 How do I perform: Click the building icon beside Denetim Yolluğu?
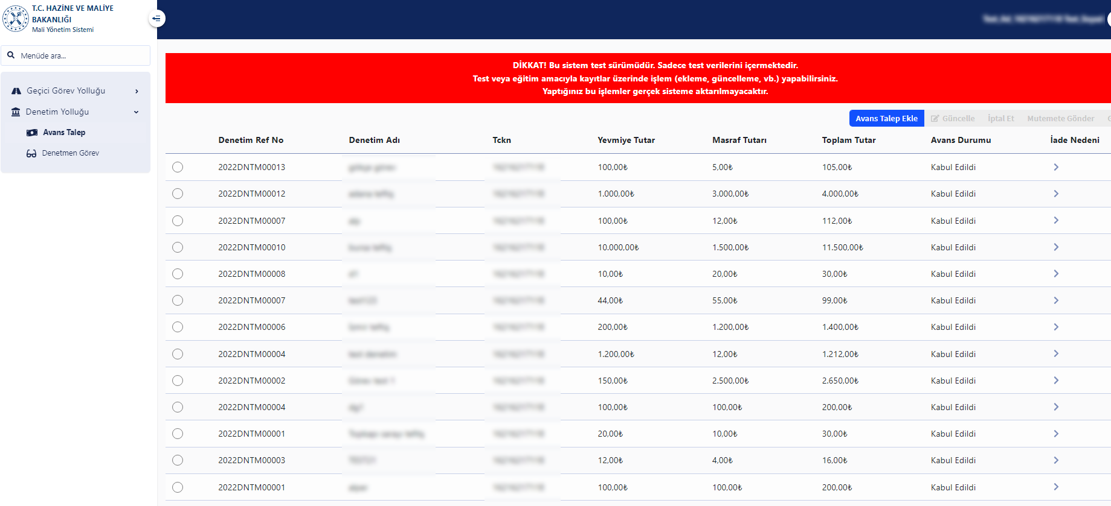(x=16, y=112)
